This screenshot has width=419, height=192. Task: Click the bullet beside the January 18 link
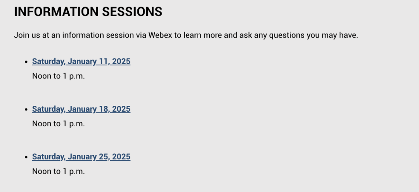(x=26, y=110)
